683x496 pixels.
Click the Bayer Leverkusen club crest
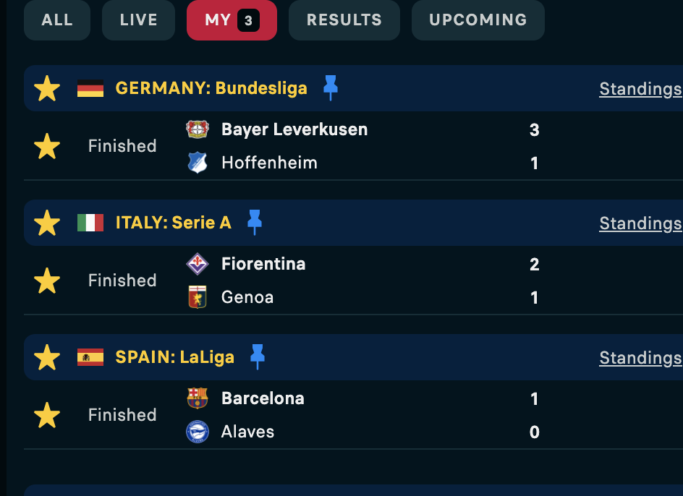[x=198, y=129]
